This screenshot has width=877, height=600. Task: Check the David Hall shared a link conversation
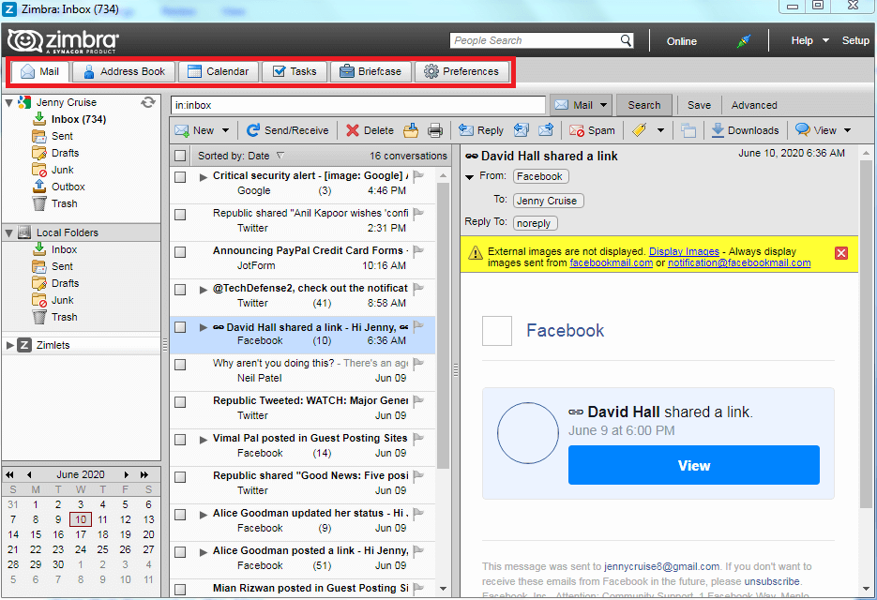pos(180,327)
